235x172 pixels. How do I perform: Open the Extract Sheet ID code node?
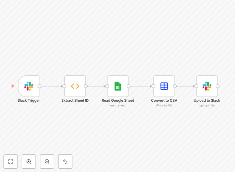[75, 86]
